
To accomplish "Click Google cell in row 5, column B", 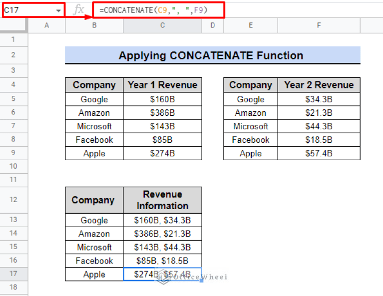I will click(x=94, y=99).
